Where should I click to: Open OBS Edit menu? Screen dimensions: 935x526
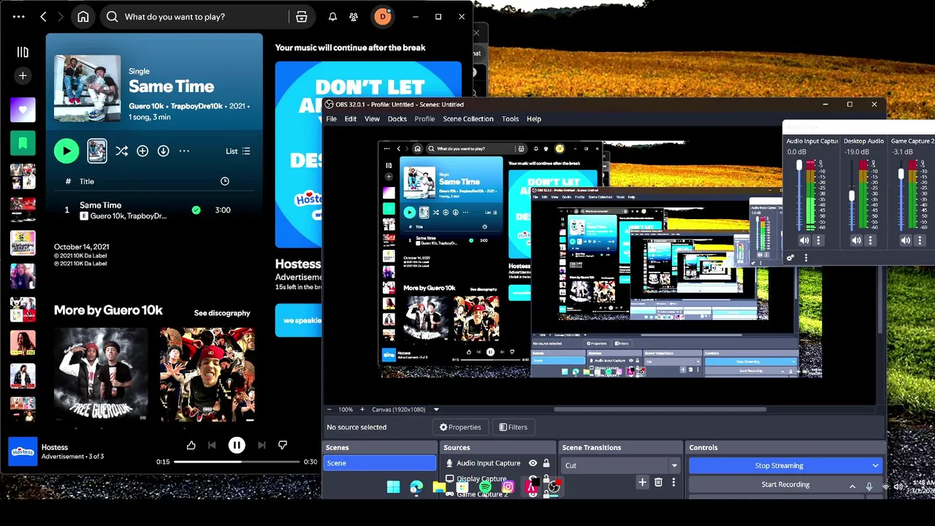pos(351,119)
